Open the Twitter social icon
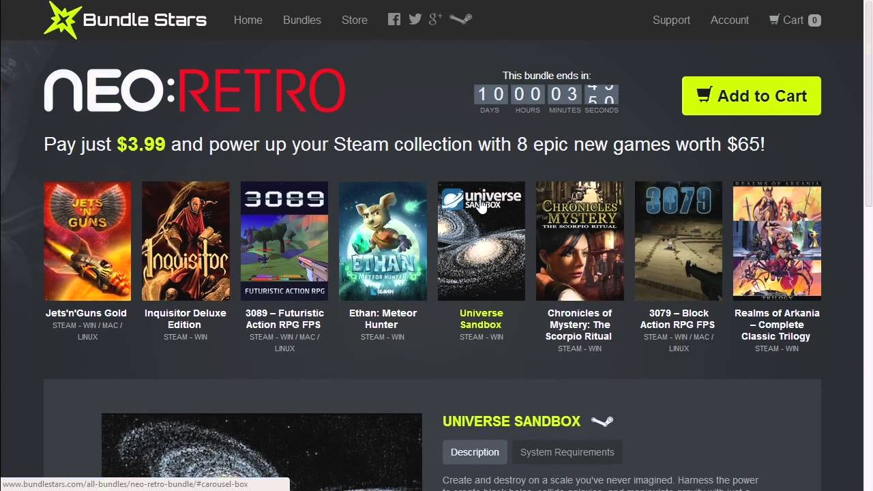This screenshot has width=873, height=491. point(415,19)
